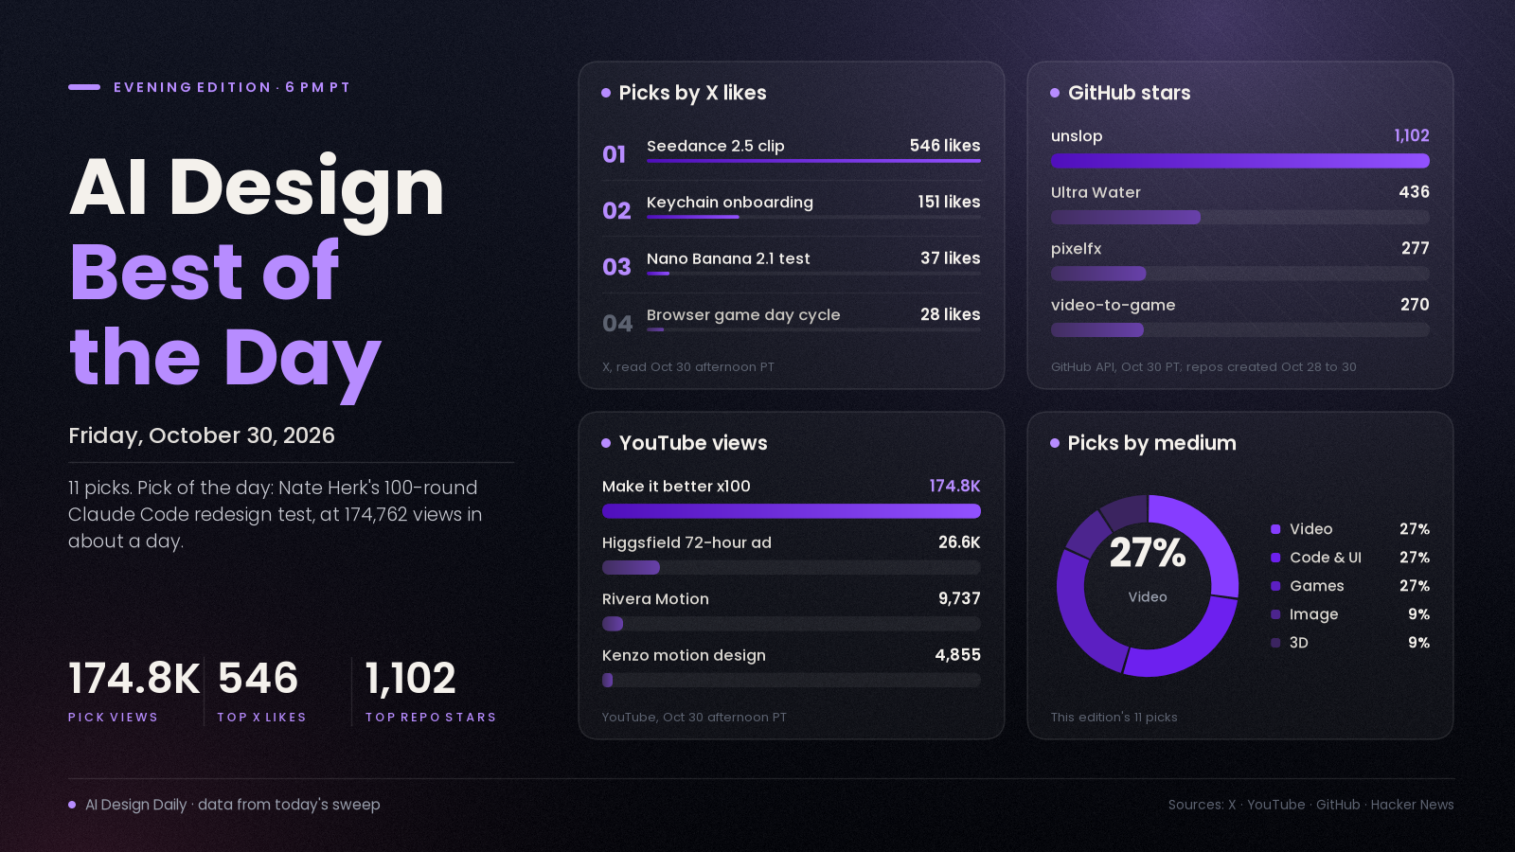Click the Code & UI legend swatch
Viewport: 1515px width, 852px height.
coord(1275,558)
